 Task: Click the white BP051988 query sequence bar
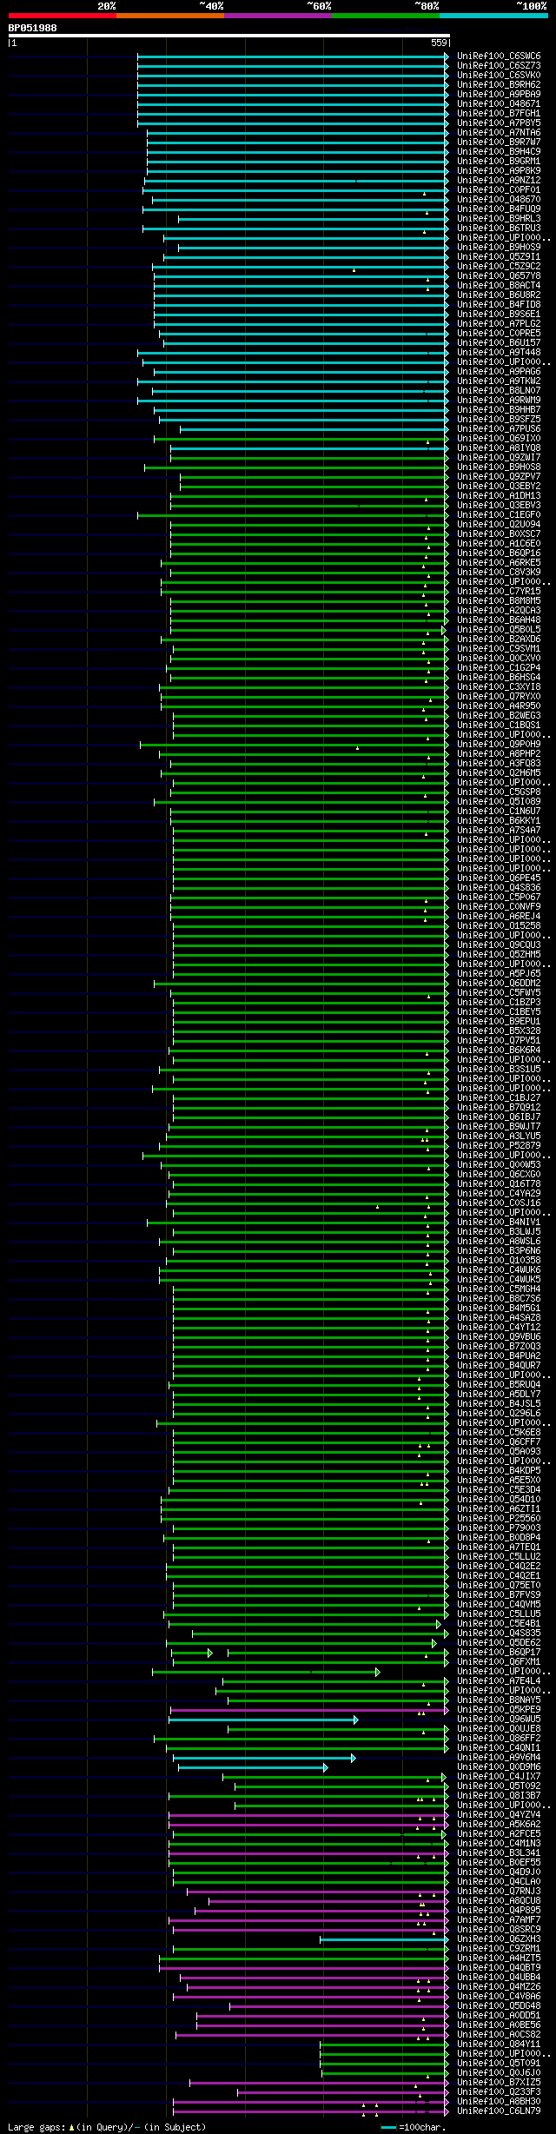click(228, 36)
